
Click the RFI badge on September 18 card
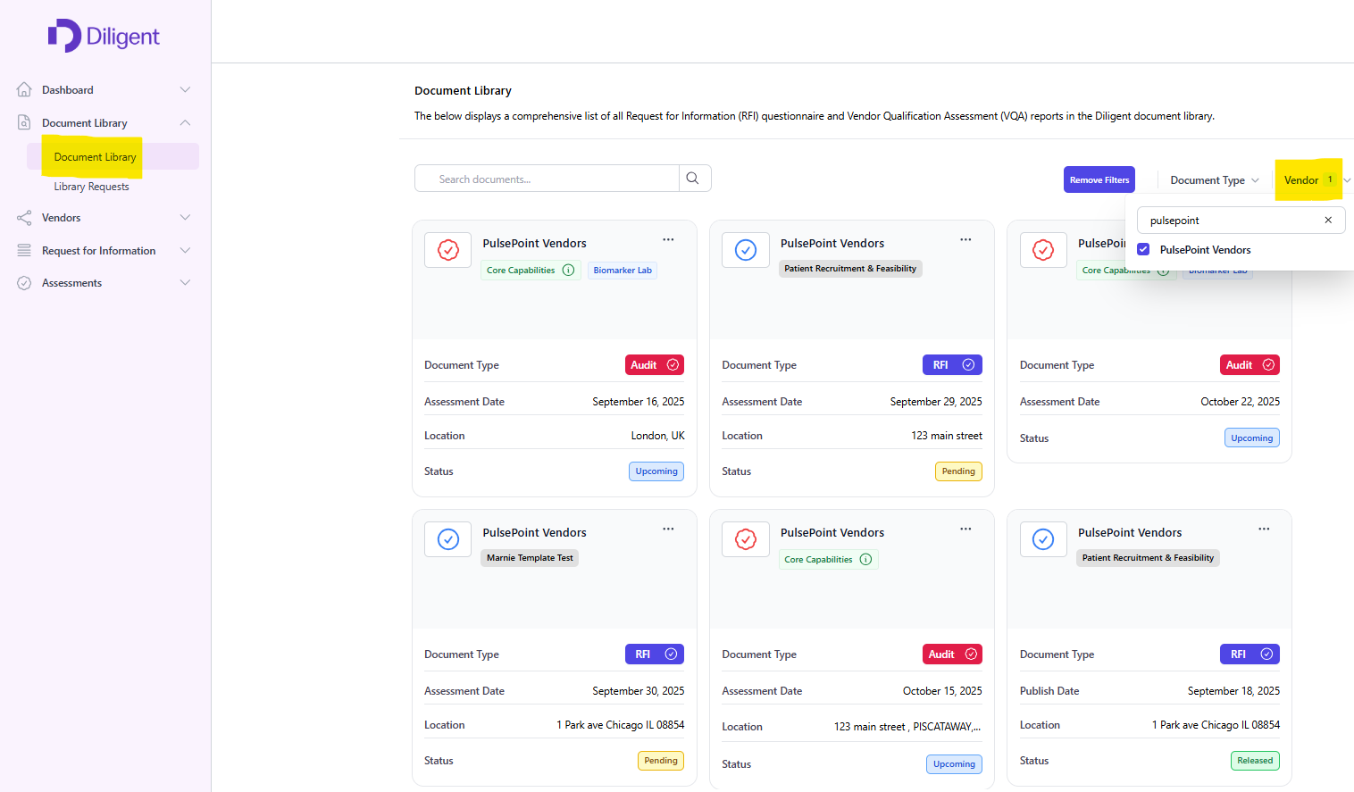pos(1250,654)
